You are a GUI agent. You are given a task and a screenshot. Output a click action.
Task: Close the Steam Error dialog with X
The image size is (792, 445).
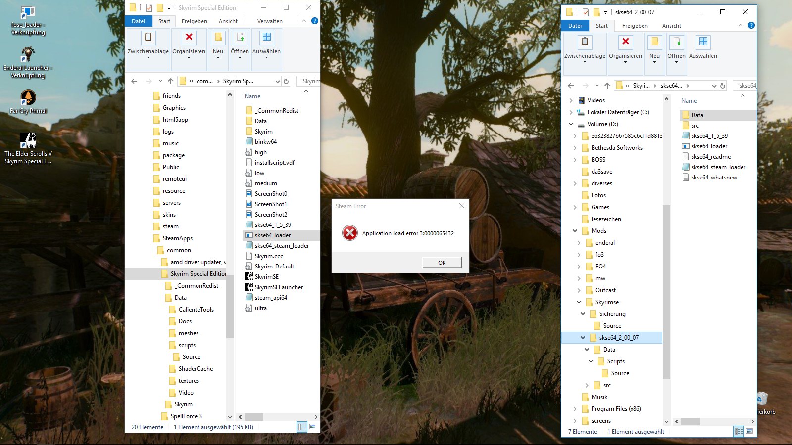click(461, 206)
